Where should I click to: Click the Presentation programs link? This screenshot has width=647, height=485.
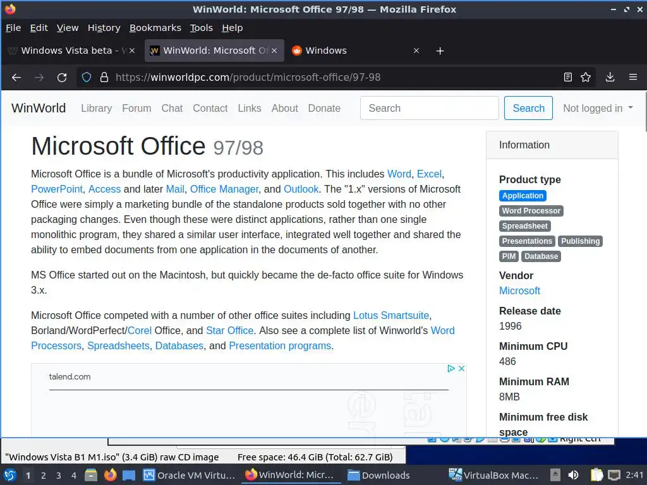click(x=280, y=345)
